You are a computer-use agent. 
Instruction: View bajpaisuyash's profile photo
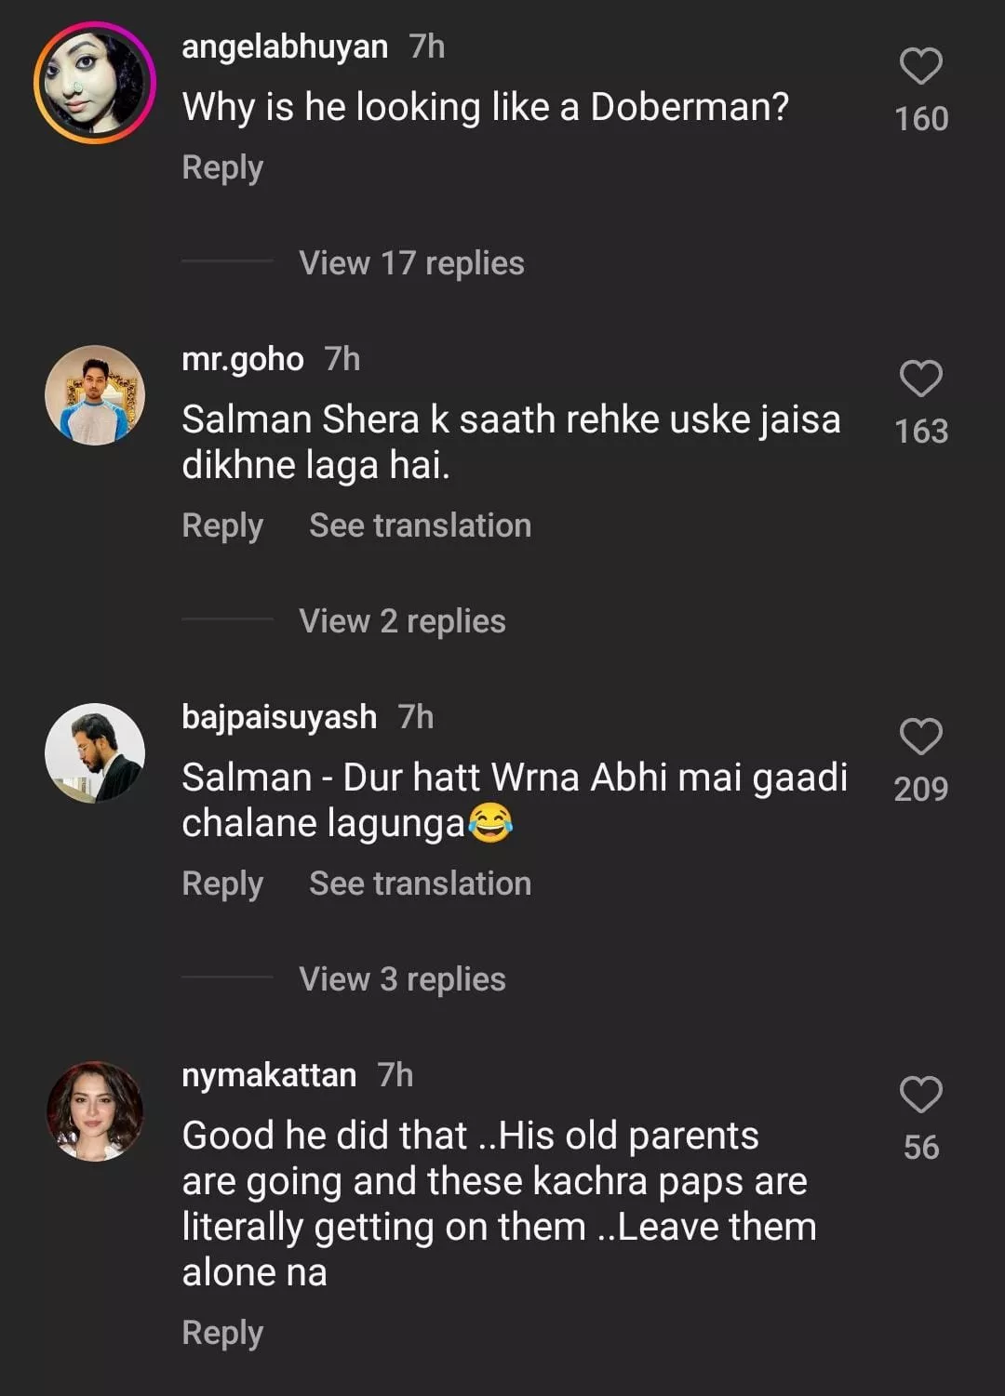click(95, 752)
